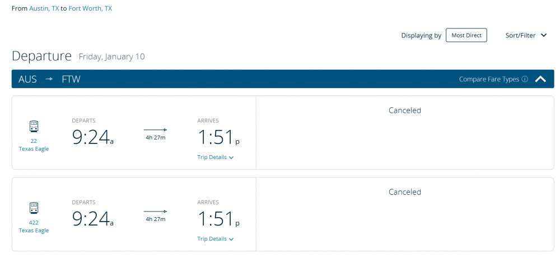Click the arrow icon in AUS → FTW header
Viewport: 560px width, 259px height.
tap(49, 79)
